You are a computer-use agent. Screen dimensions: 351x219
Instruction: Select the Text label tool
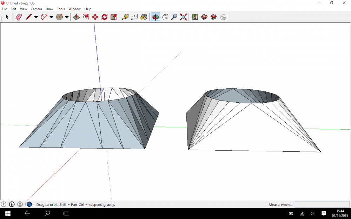(x=134, y=17)
